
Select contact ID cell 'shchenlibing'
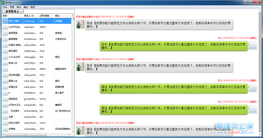click(31, 111)
